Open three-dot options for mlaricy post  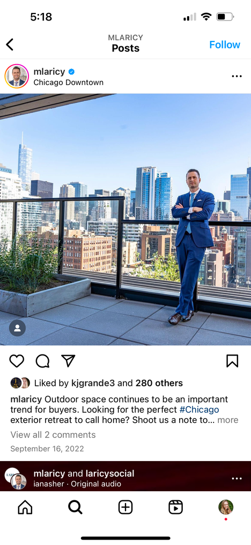237,76
